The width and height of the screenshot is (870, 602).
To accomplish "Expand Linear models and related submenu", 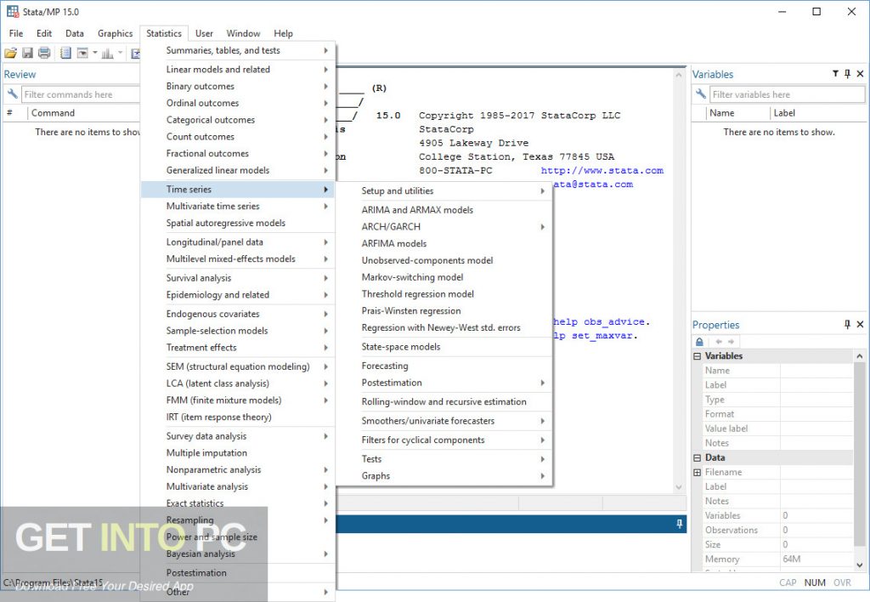I will [x=238, y=70].
